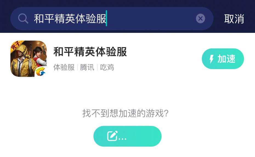Screen dimensions: 255x157
Task: Clear the search text with the X icon
Action: 200,19
